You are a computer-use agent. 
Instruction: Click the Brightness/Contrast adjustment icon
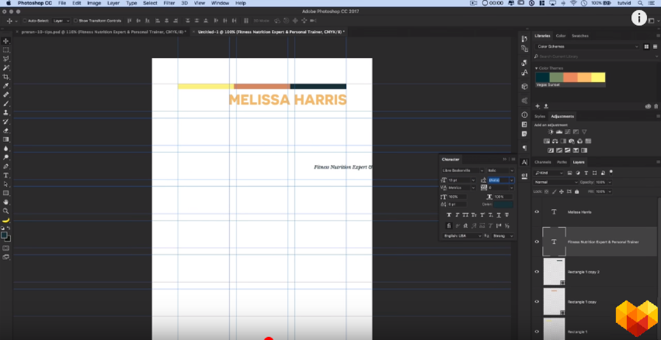pos(551,132)
